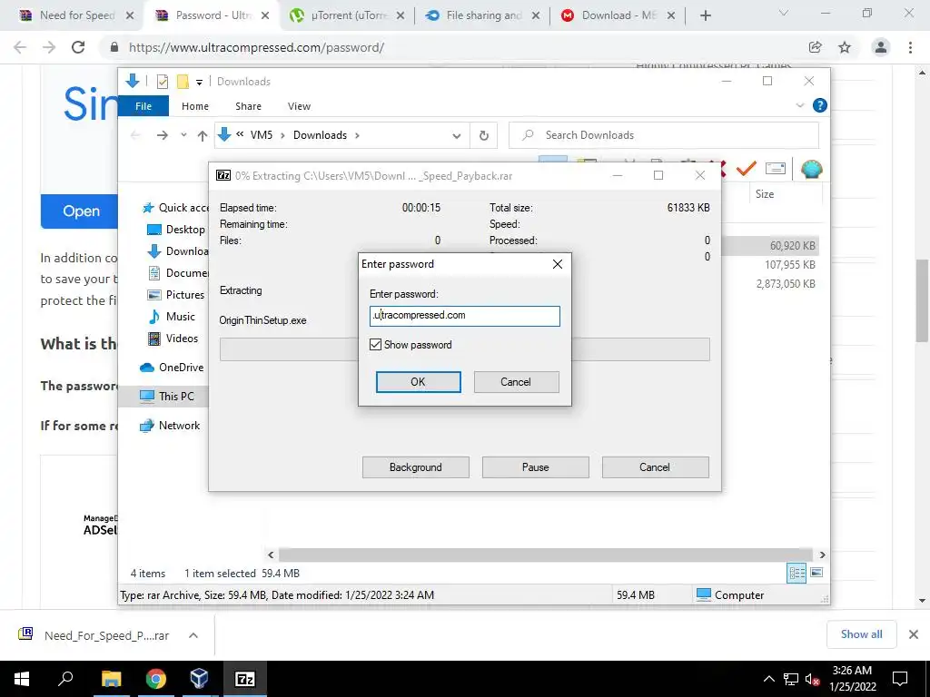This screenshot has height=697, width=930.
Task: Switch Explorer to details view icon
Action: (x=796, y=573)
